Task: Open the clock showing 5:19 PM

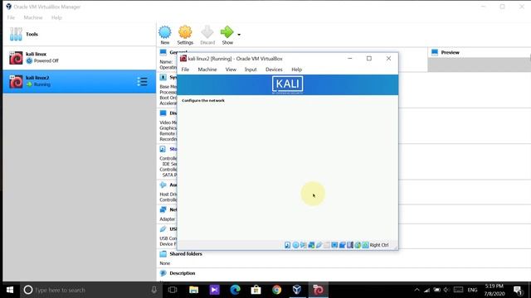Action: pyautogui.click(x=494, y=290)
